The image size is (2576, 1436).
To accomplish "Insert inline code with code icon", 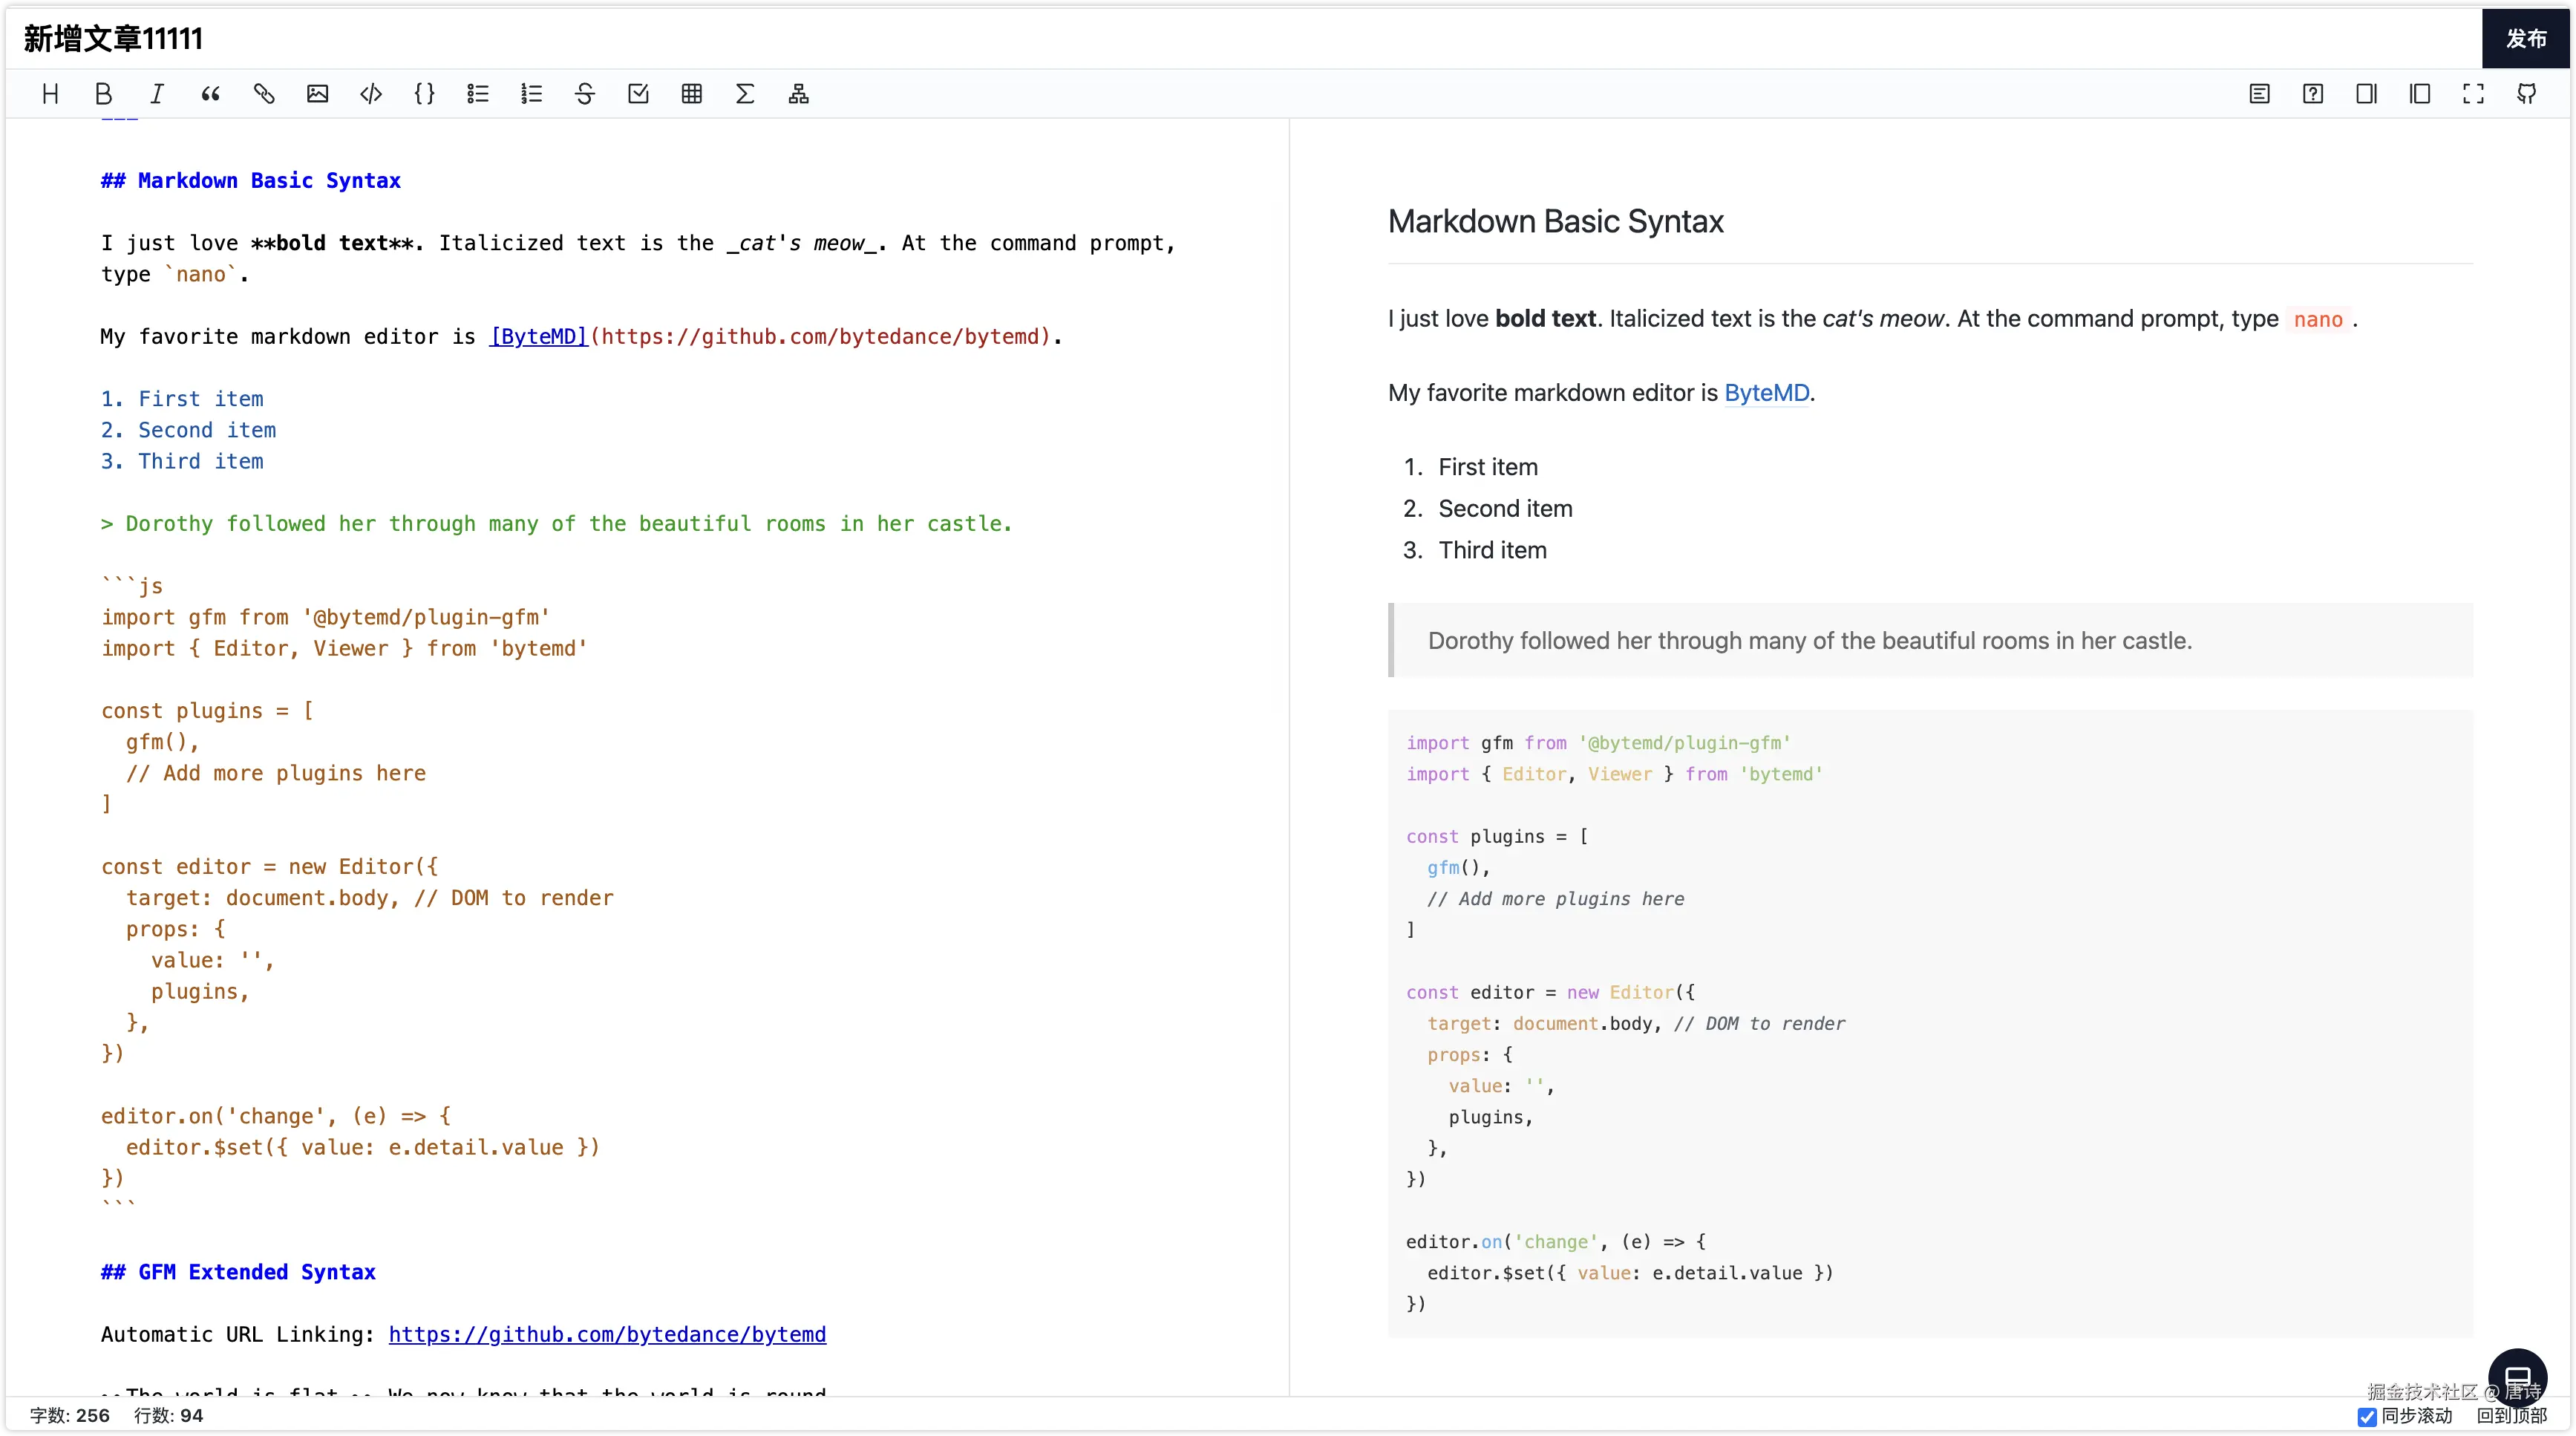I will (371, 94).
